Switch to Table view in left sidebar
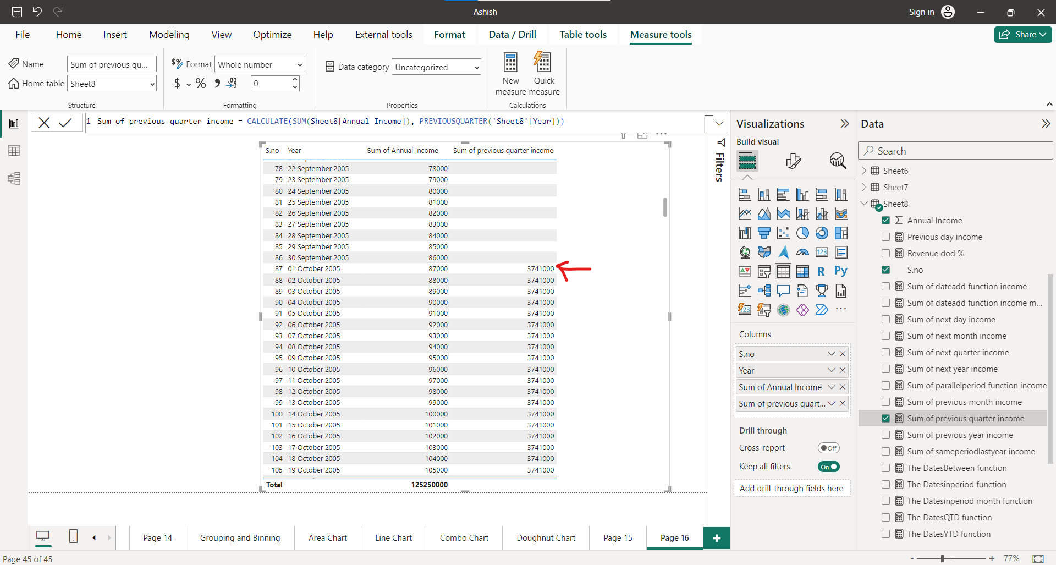Viewport: 1056px width, 565px height. pyautogui.click(x=14, y=150)
